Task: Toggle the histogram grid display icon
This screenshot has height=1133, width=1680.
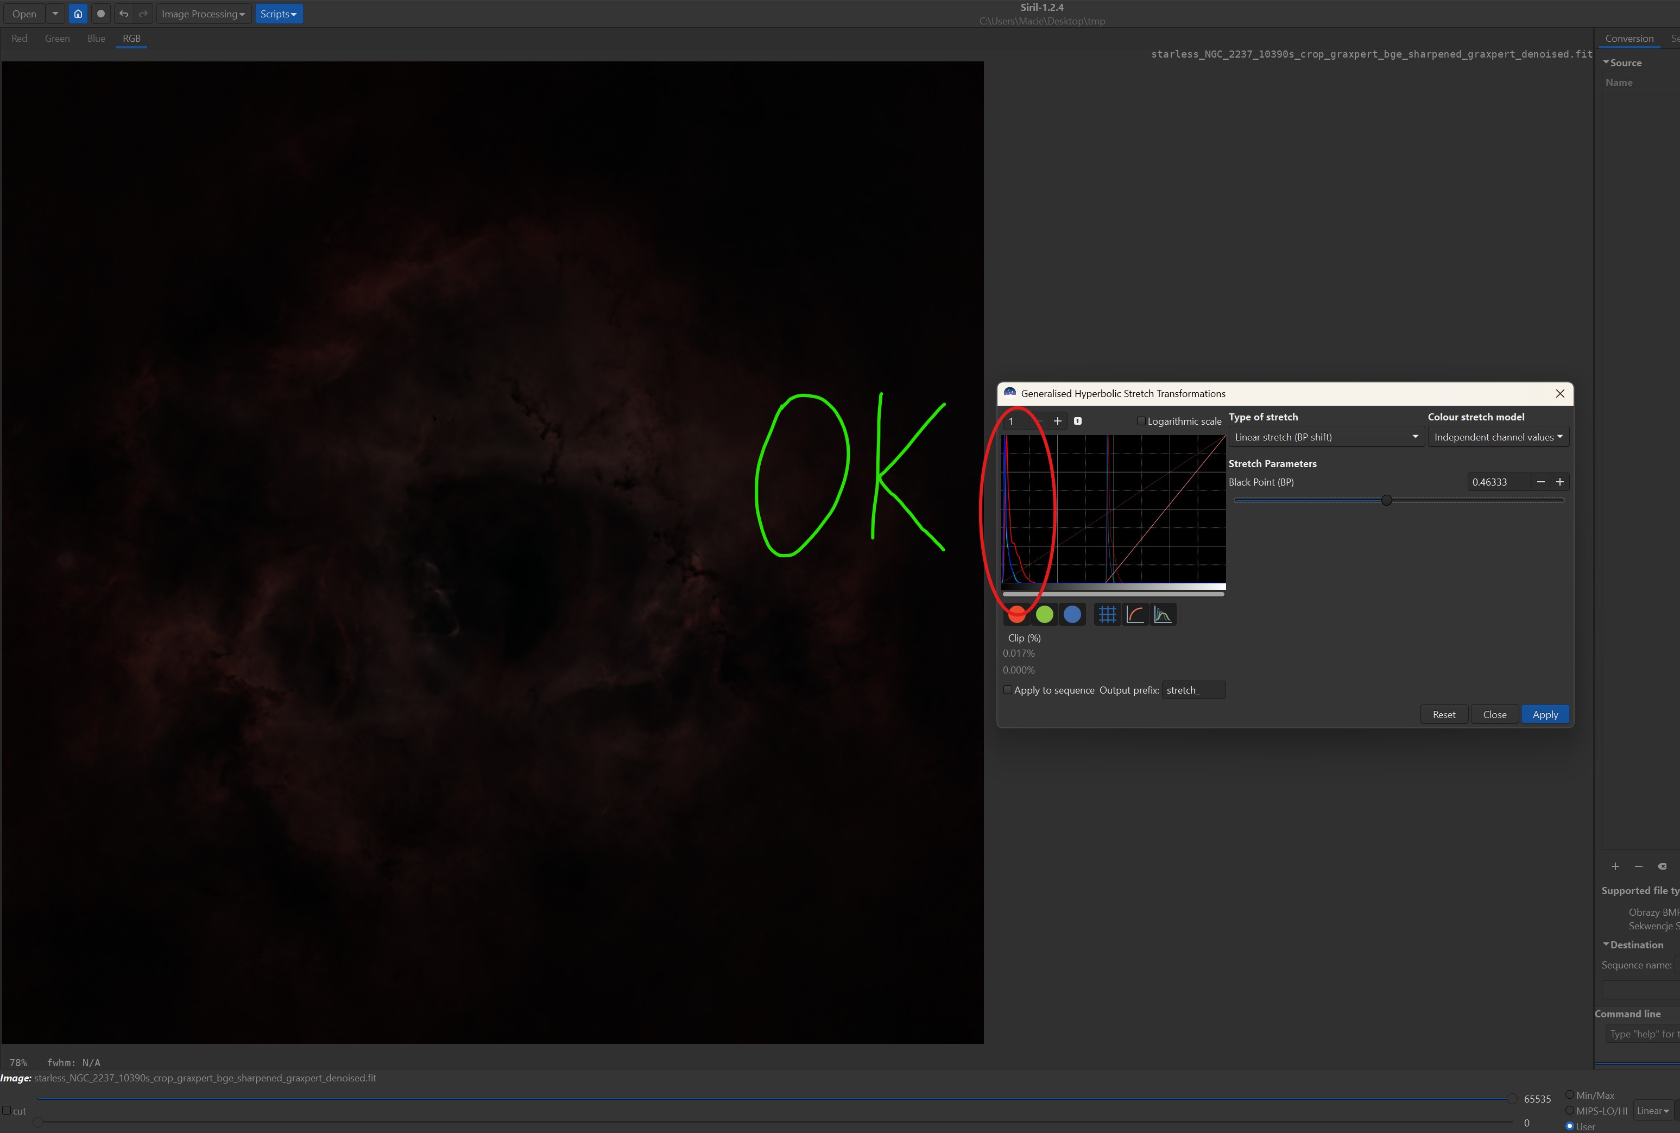Action: point(1107,614)
